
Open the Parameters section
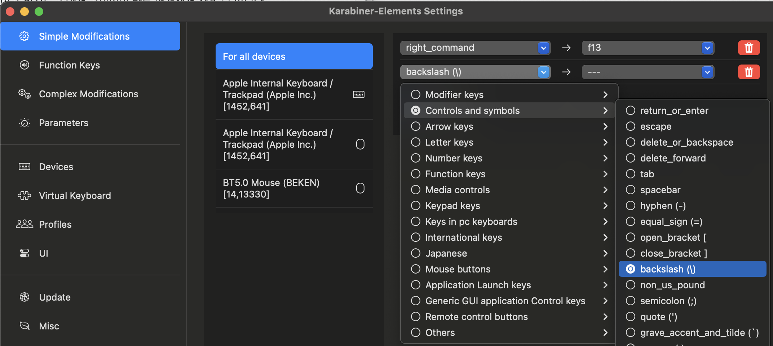(x=90, y=123)
